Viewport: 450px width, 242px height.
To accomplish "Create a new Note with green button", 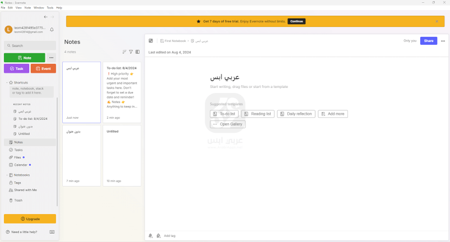I will click(25, 58).
